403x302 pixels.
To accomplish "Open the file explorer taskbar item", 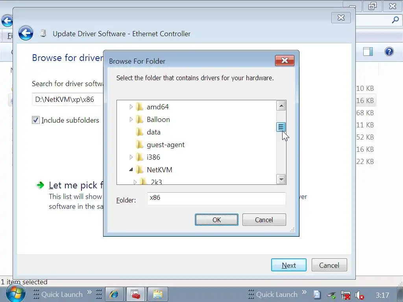I will click(157, 294).
